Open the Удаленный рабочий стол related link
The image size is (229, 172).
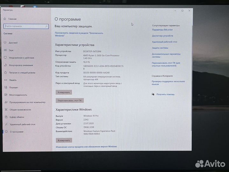click(164, 42)
